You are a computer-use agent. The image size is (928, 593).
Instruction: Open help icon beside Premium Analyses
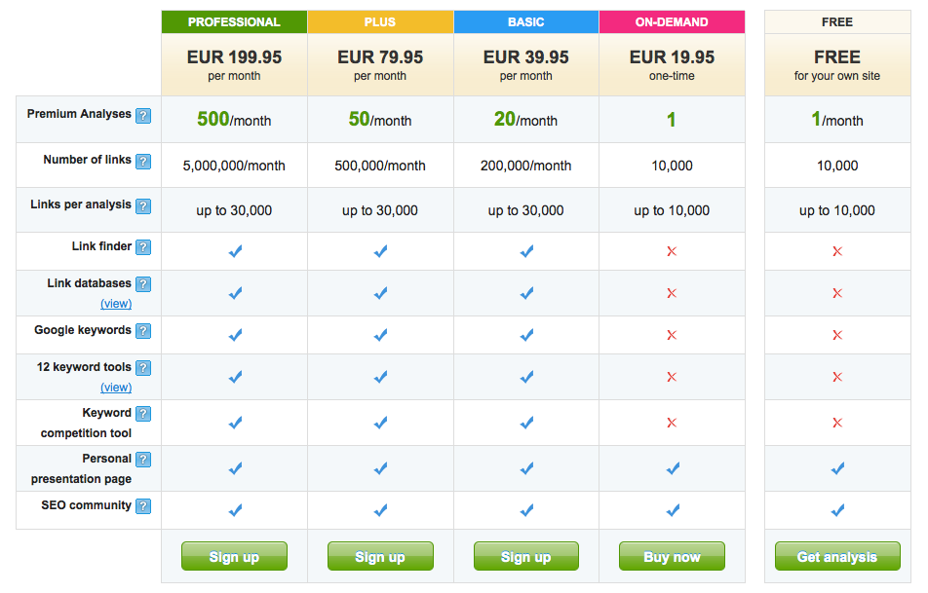143,115
